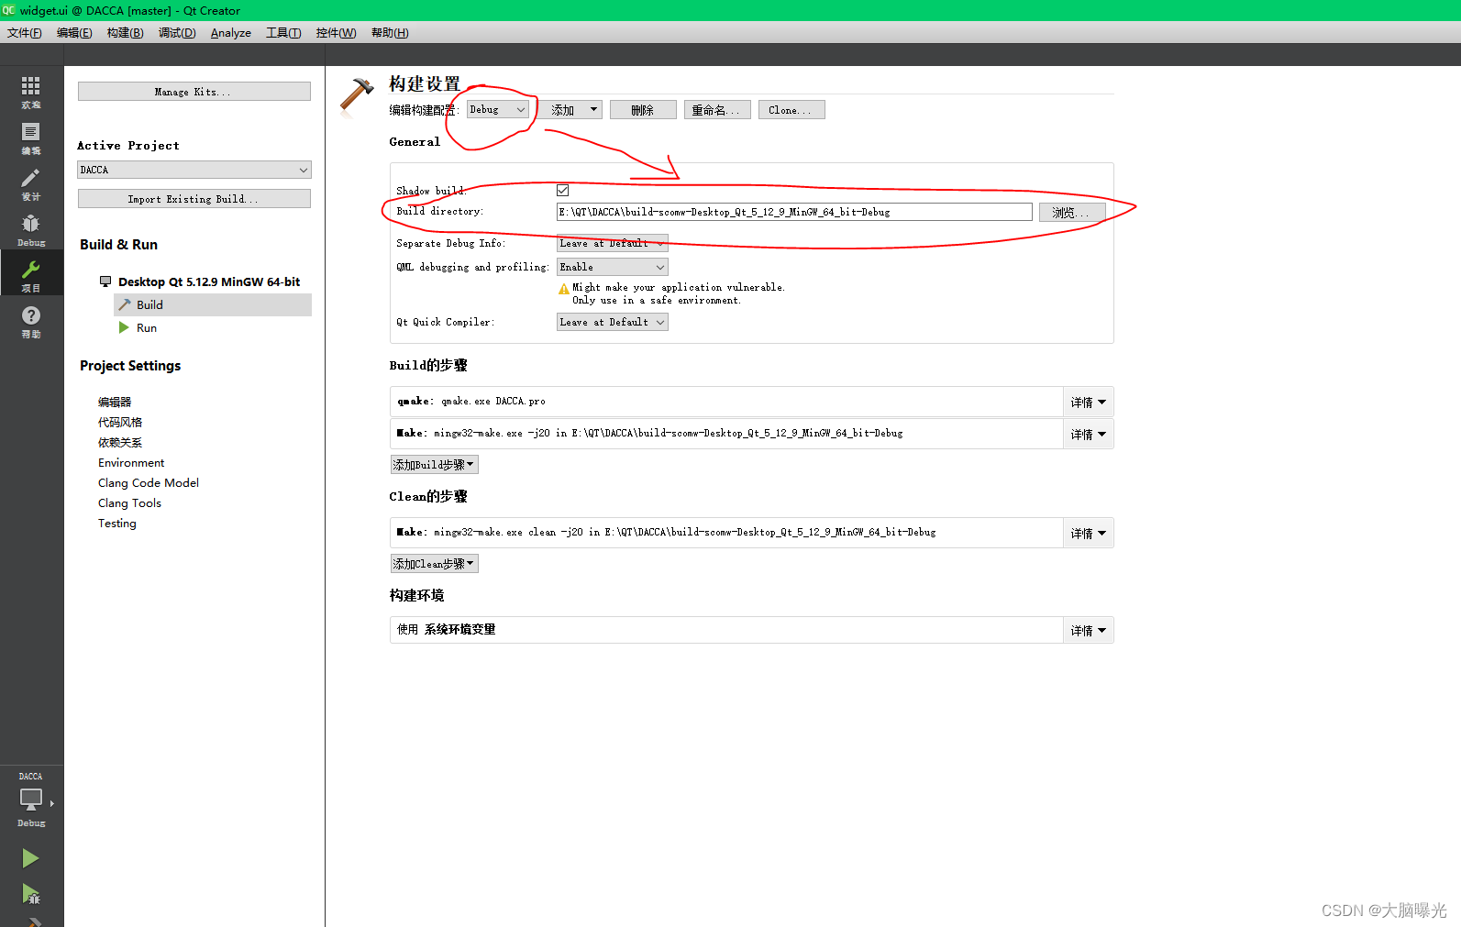The image size is (1461, 927).
Task: Click the Qt Creator title bar logo
Action: [x=8, y=10]
